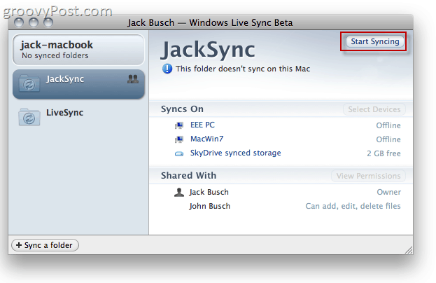This screenshot has height=283, width=436.
Task: Click the EEE PC computer icon
Action: coord(178,125)
